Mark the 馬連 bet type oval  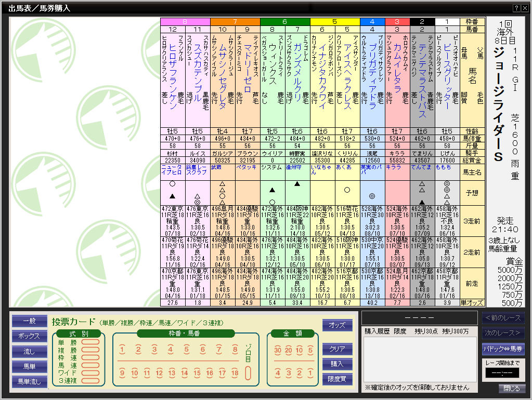tap(90, 365)
